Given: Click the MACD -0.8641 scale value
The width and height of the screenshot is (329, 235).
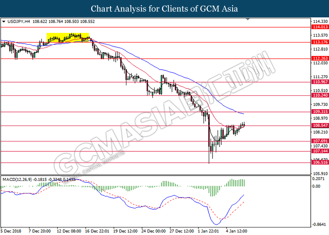Looking at the screenshot, I should click(319, 224).
